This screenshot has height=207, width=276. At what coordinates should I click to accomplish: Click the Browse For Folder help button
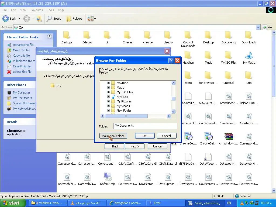[171, 61]
